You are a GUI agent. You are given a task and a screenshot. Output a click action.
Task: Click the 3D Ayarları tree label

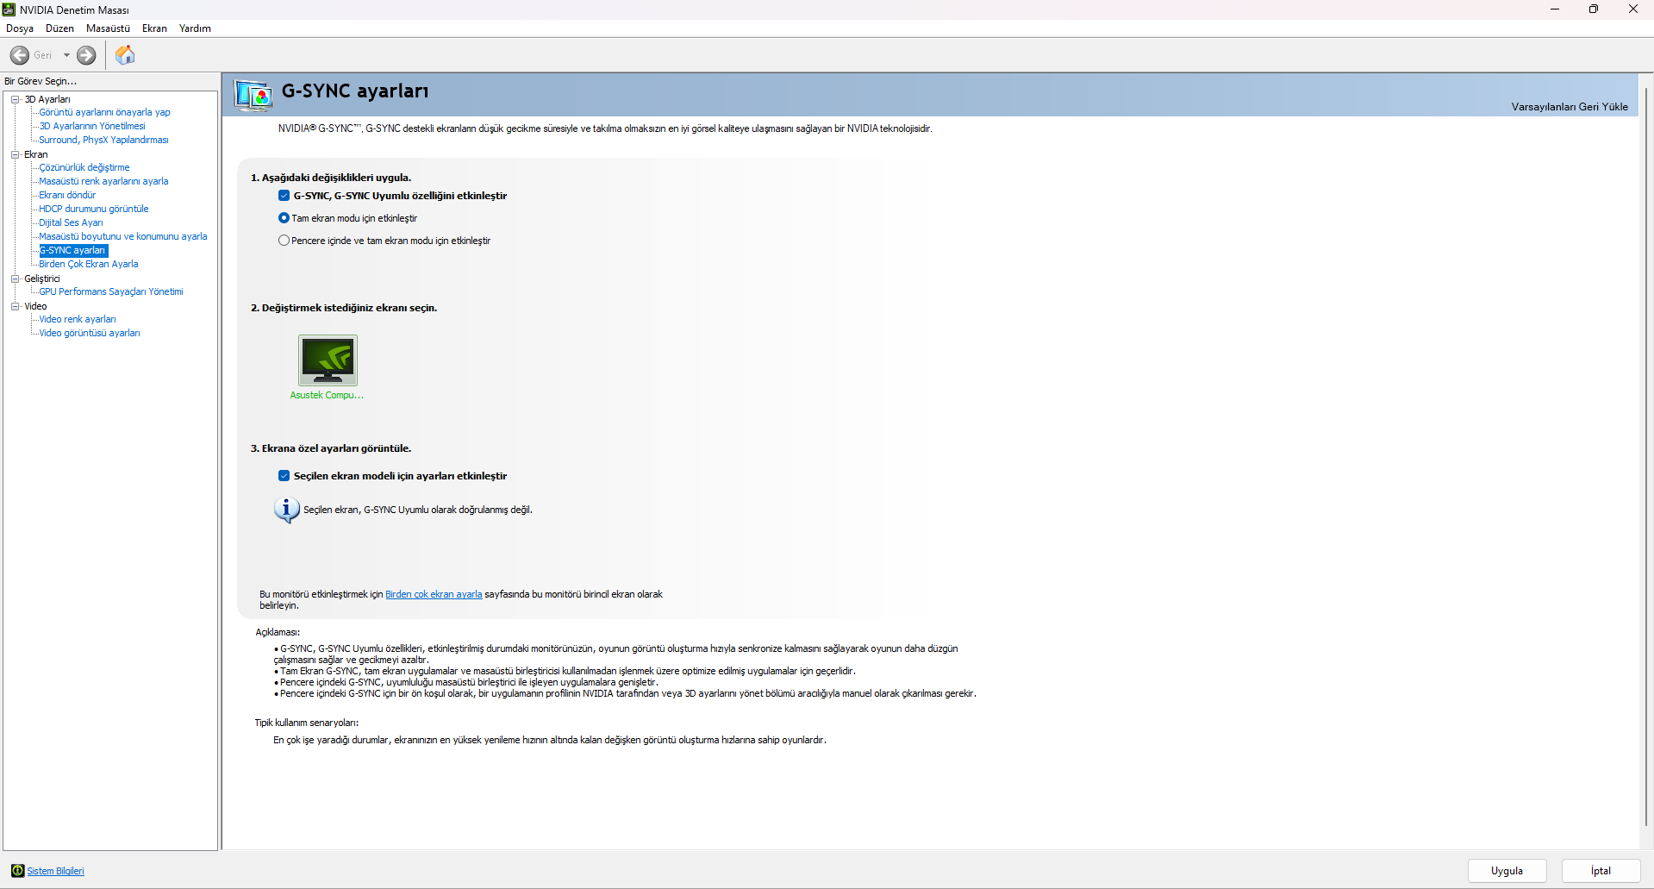[47, 99]
